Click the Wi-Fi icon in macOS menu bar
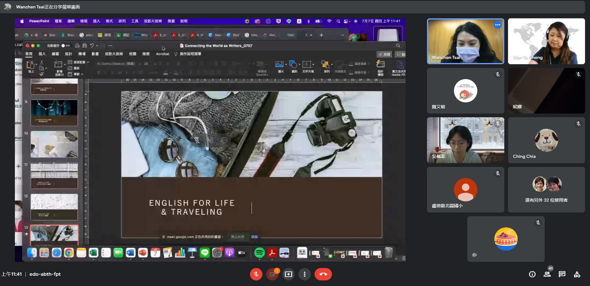This screenshot has width=590, height=286. (x=329, y=21)
